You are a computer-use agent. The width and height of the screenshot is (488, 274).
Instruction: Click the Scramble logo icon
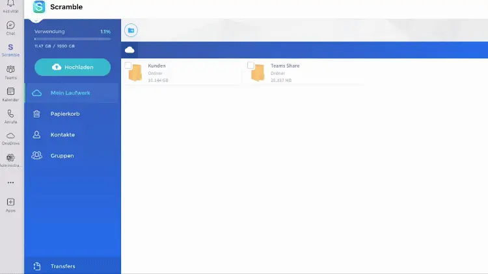pos(39,7)
